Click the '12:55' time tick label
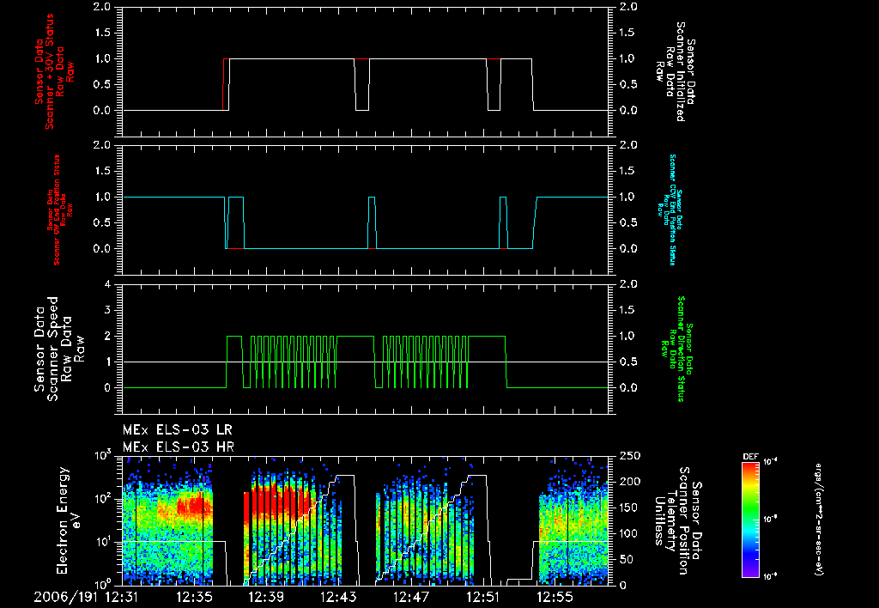879x608 pixels. tap(555, 597)
